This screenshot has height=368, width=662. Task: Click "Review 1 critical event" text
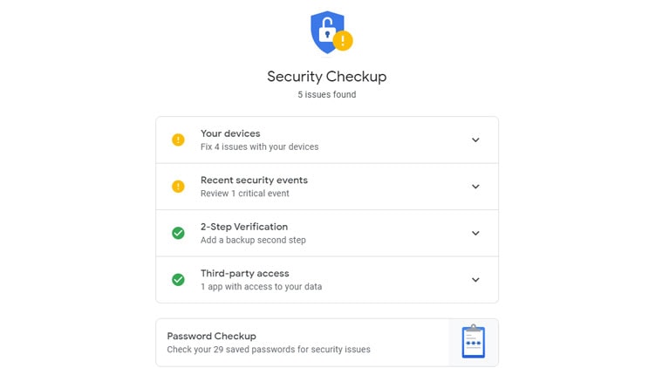244,194
